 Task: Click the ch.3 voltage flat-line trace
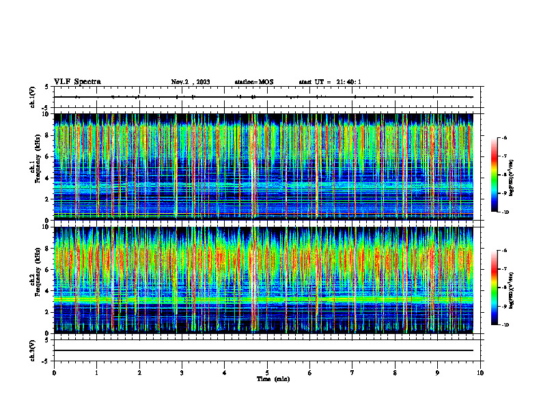[263, 350]
